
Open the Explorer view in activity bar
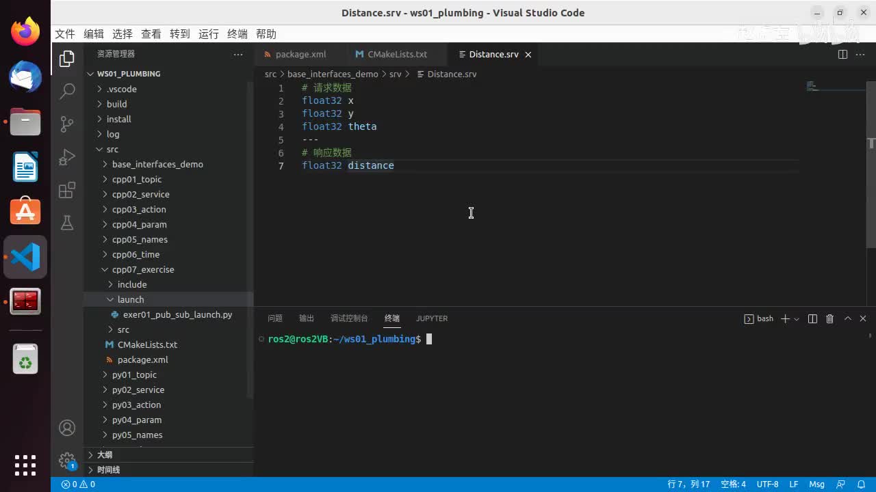coord(67,59)
